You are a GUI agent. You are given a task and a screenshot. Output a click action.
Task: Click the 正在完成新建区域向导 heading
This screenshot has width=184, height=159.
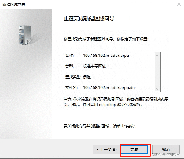point(89,18)
